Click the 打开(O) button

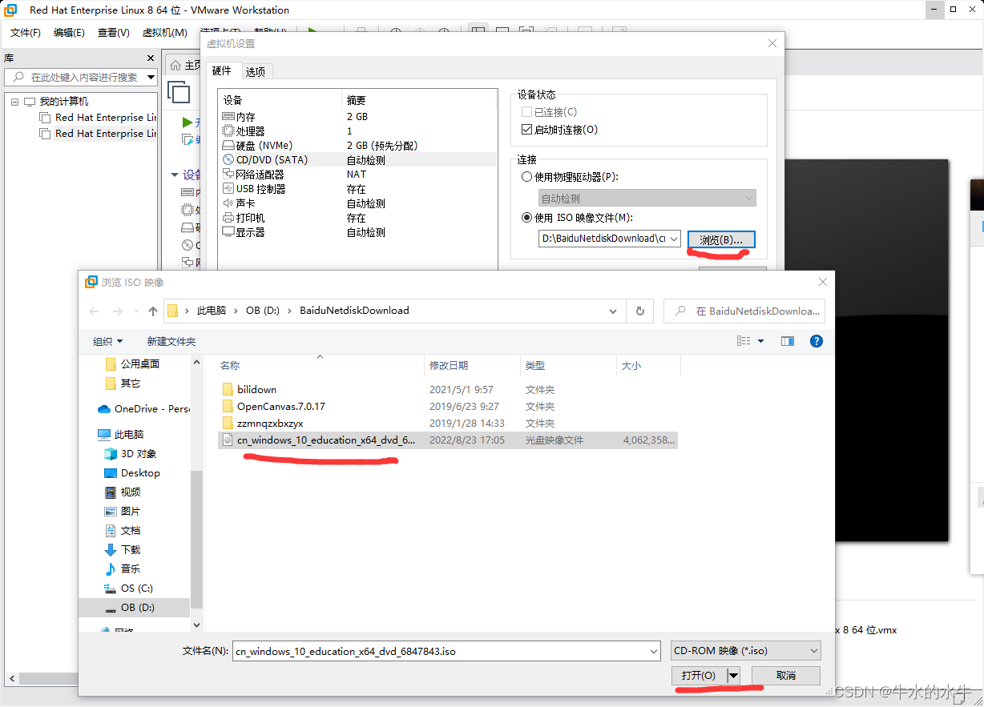(x=698, y=676)
